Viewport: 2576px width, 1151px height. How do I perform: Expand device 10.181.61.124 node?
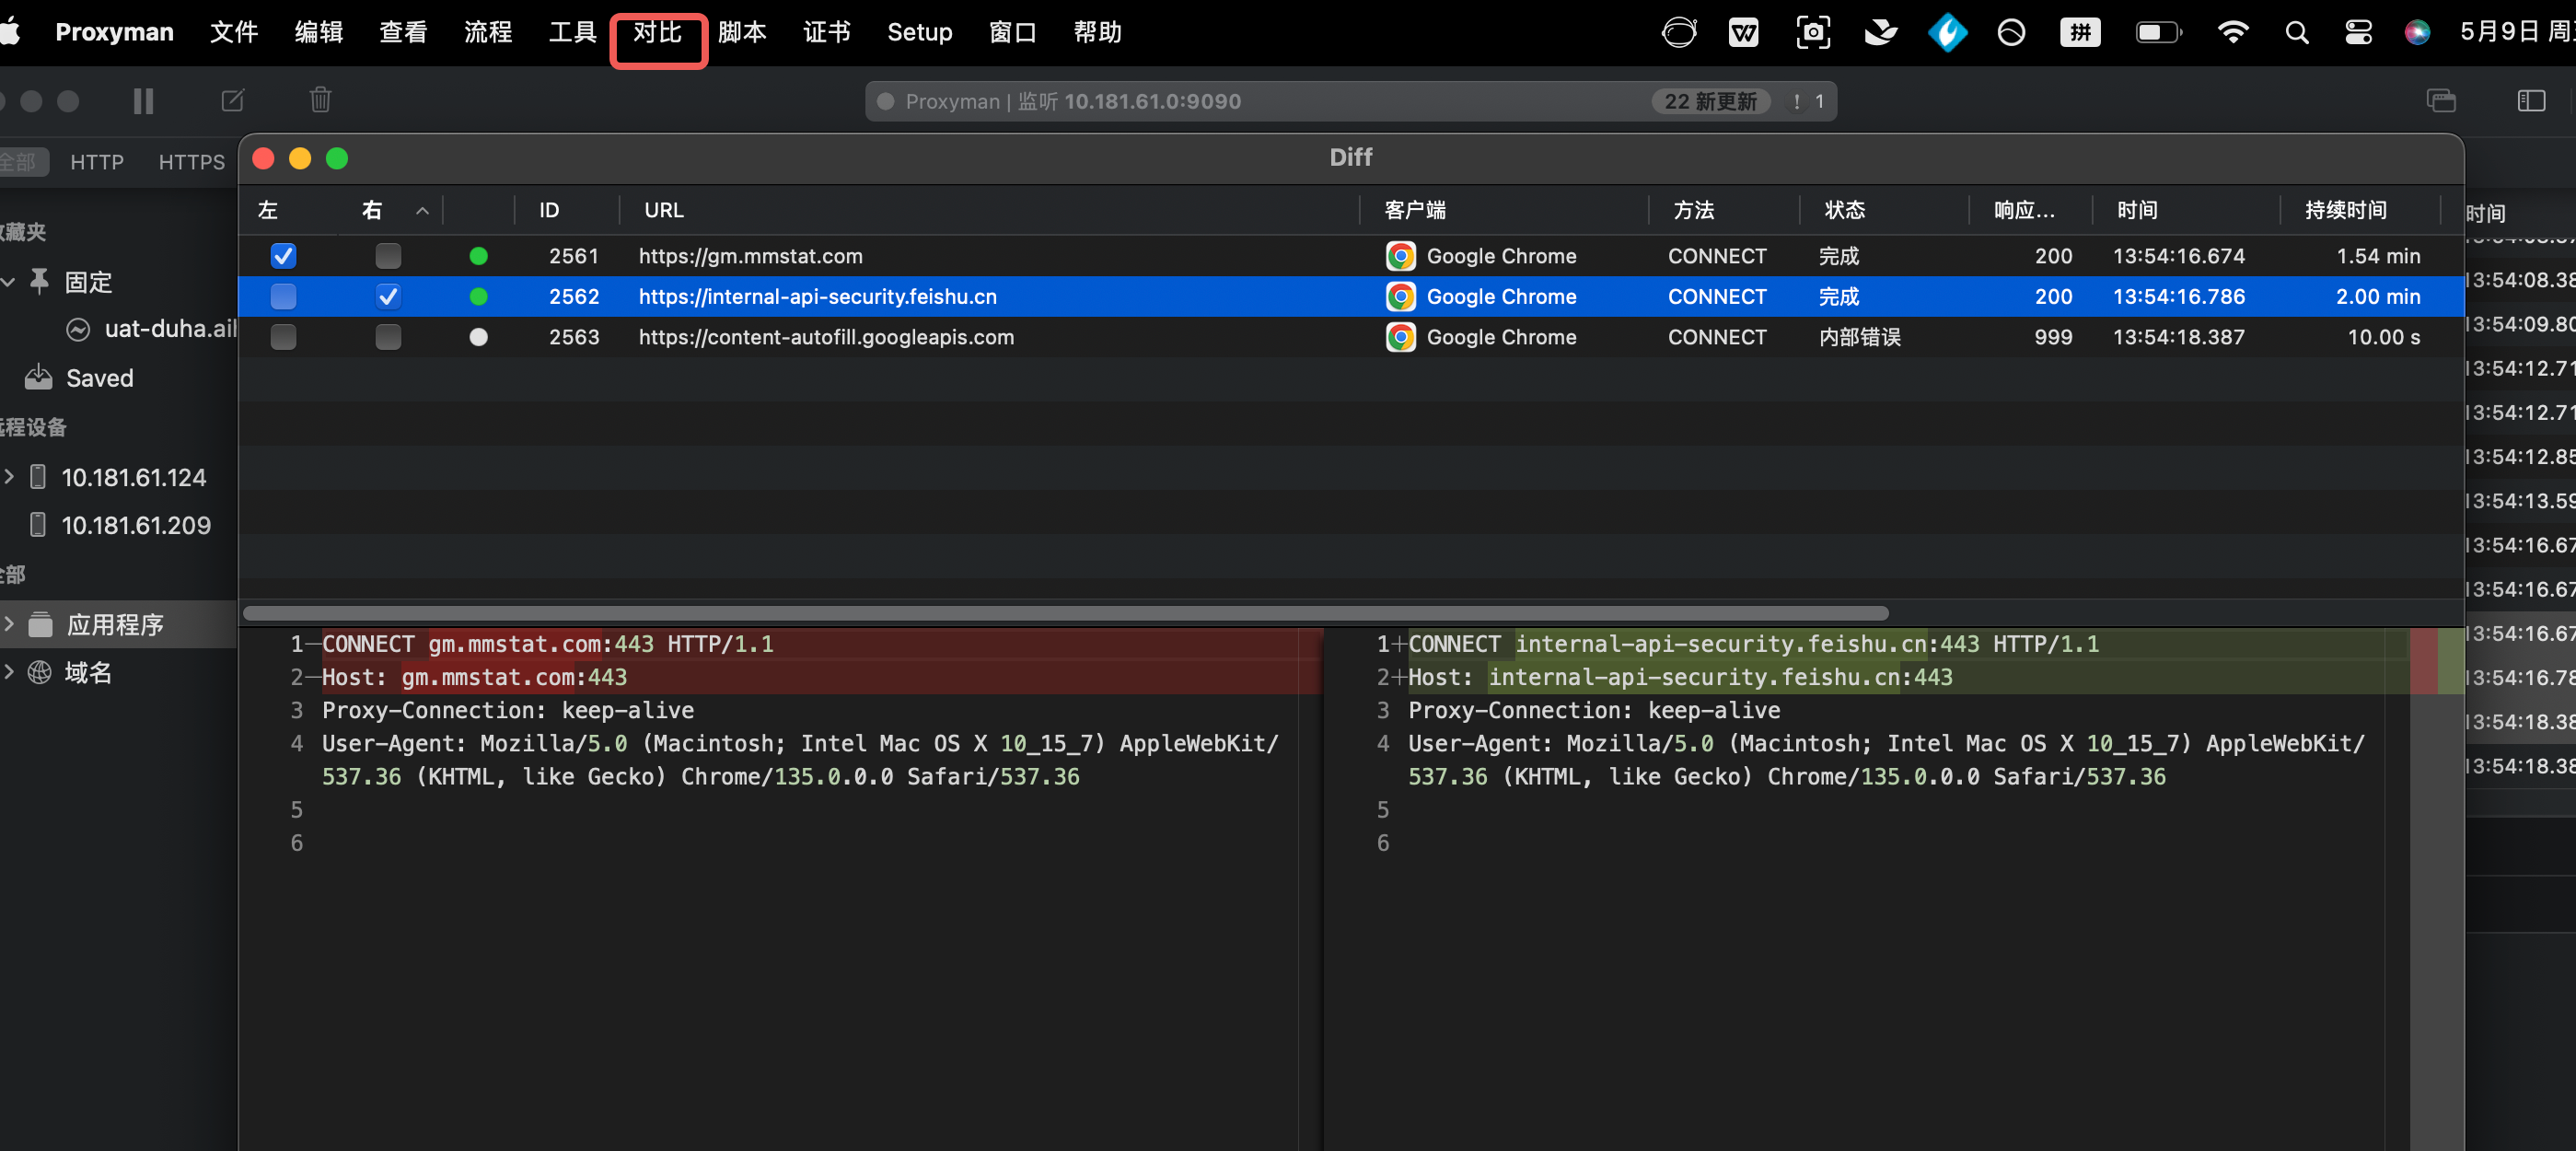(10, 477)
